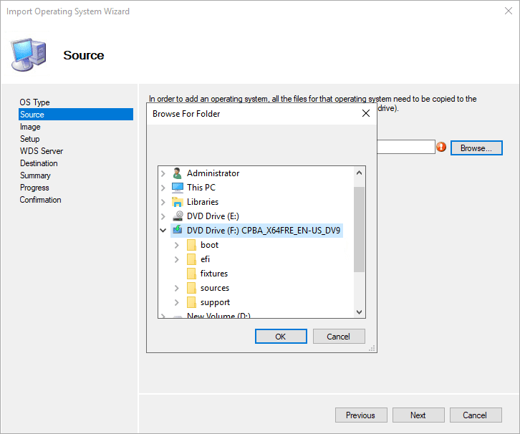
Task: Collapse the DVD Drive (F:) node
Action: click(163, 231)
